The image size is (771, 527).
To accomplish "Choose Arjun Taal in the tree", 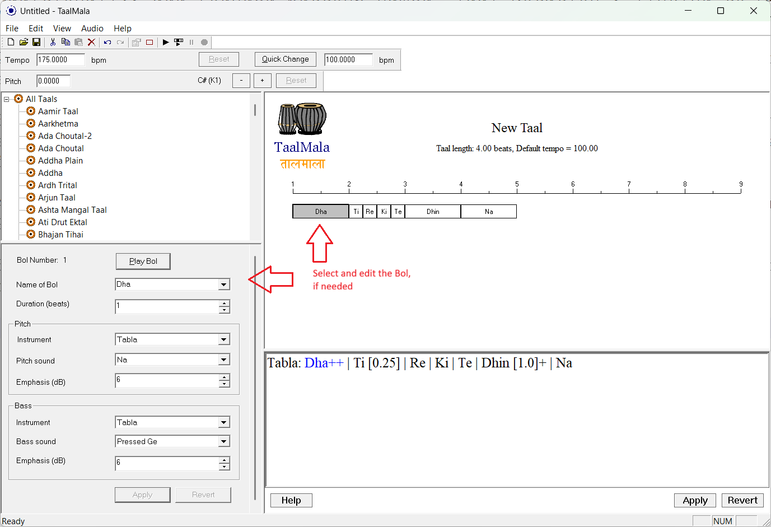I will 56,198.
